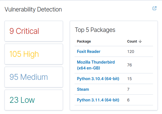
Task: Click the Foxit Reader package link
Action: (x=89, y=52)
